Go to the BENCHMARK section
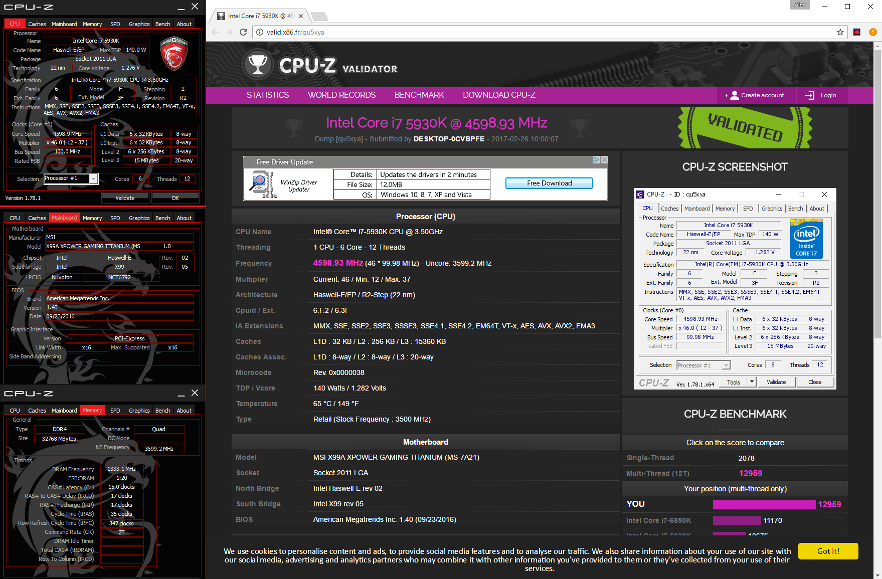The width and height of the screenshot is (882, 579). (x=419, y=95)
